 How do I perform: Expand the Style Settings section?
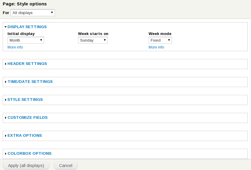click(x=25, y=100)
